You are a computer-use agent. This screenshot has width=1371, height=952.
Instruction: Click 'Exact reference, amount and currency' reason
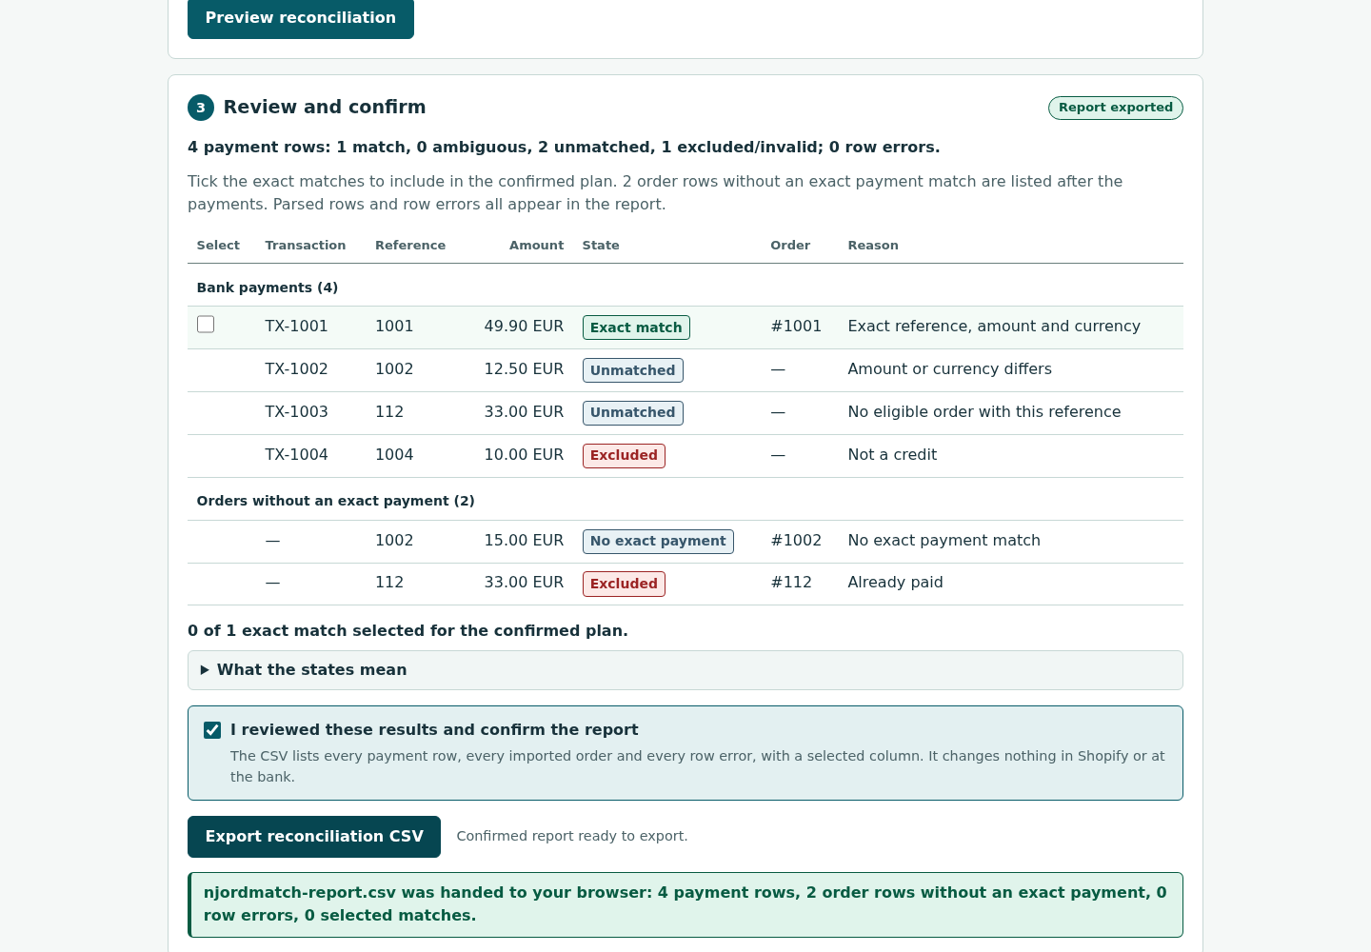click(x=994, y=327)
